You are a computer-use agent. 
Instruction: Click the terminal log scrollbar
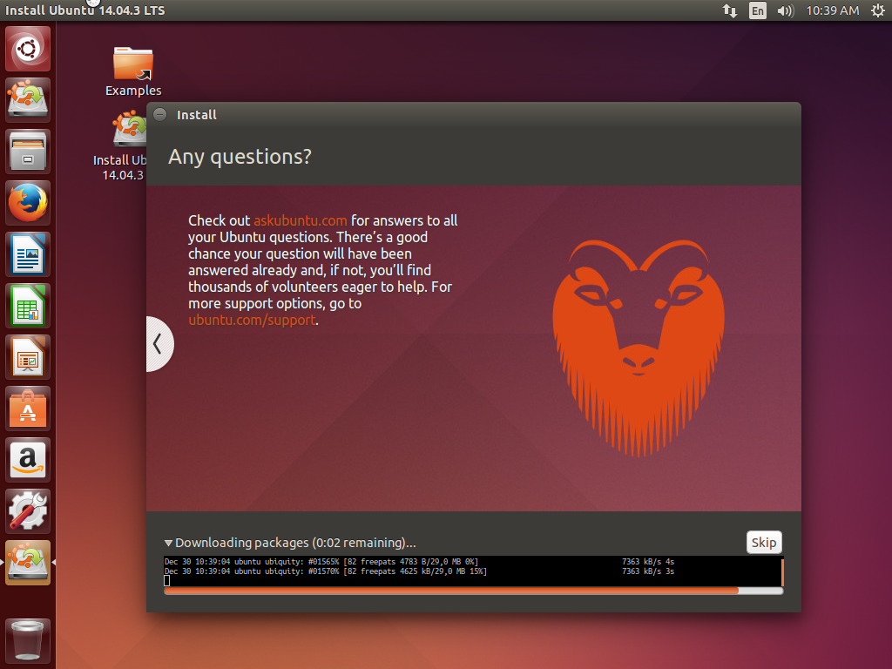pos(782,571)
